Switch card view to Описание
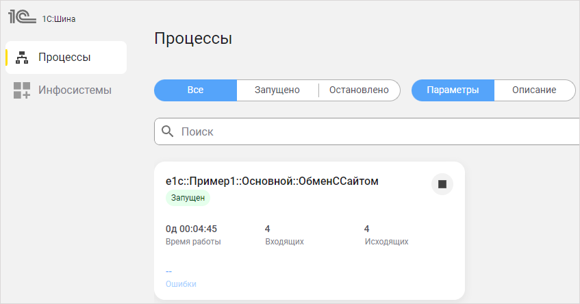Screen dimensions: 580x304 [x=534, y=90]
